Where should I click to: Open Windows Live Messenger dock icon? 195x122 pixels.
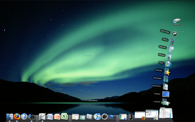pos(31,117)
